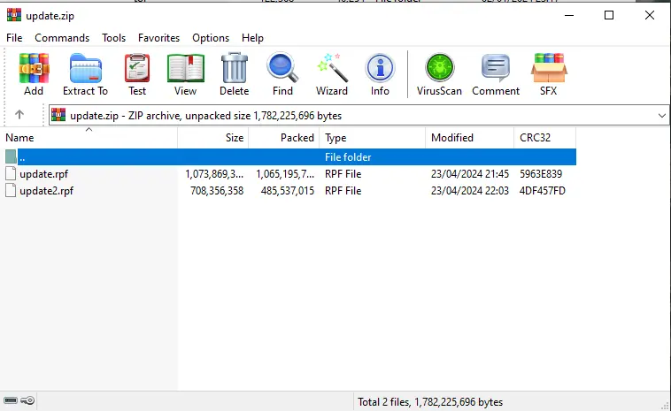
Task: Open the View book icon
Action: (x=185, y=68)
